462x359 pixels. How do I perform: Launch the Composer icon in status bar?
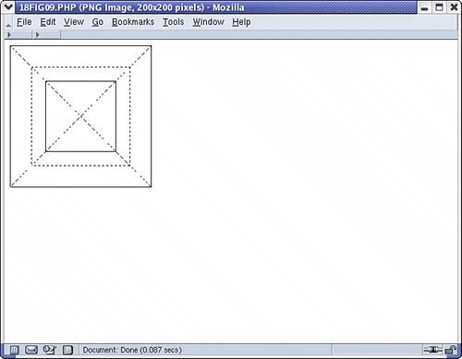coord(49,350)
